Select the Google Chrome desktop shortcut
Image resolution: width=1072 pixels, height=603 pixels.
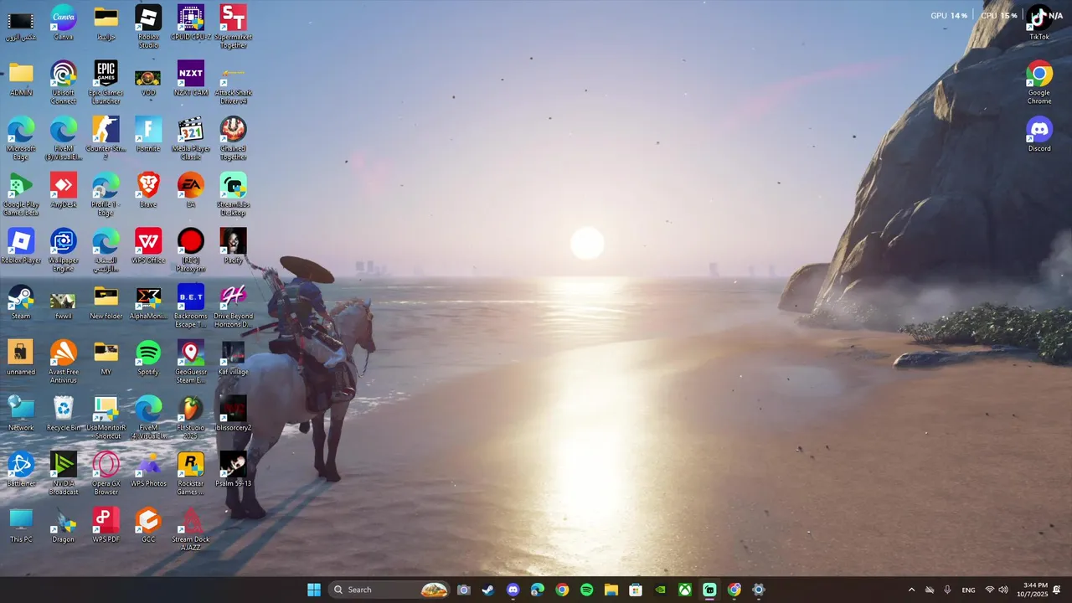click(x=1039, y=83)
